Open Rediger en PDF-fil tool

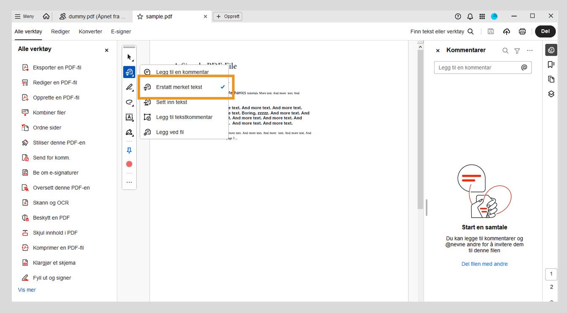click(x=55, y=83)
